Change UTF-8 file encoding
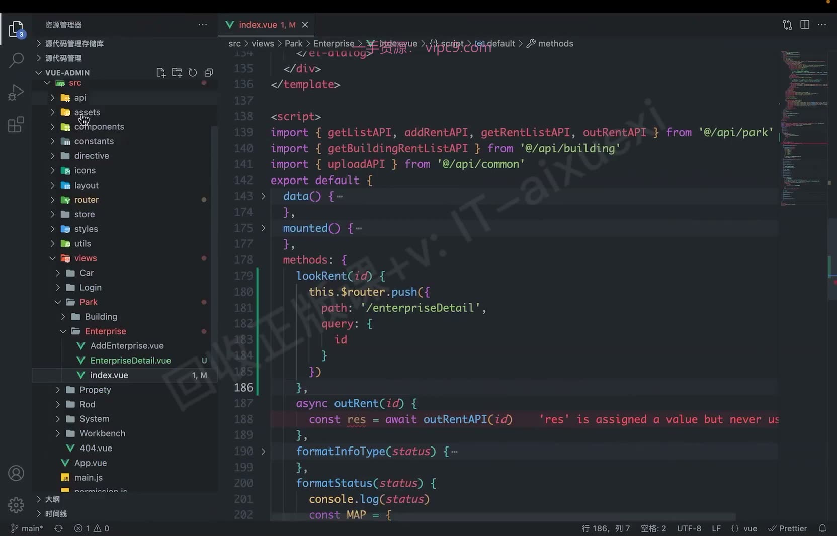The height and width of the screenshot is (536, 837). click(689, 528)
